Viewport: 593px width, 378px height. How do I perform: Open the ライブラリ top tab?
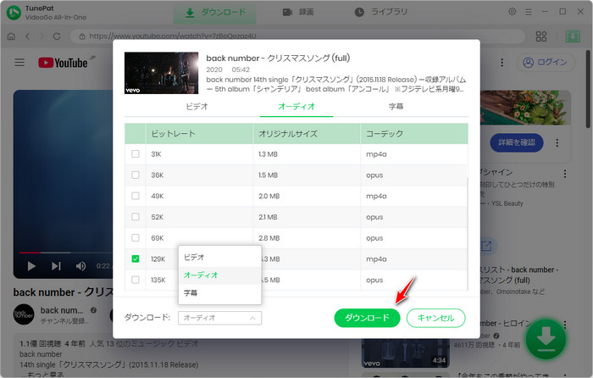pyautogui.click(x=381, y=13)
